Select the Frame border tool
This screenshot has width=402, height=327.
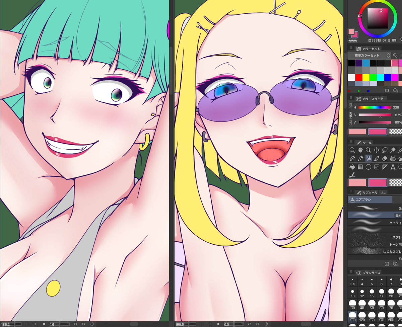377,167
